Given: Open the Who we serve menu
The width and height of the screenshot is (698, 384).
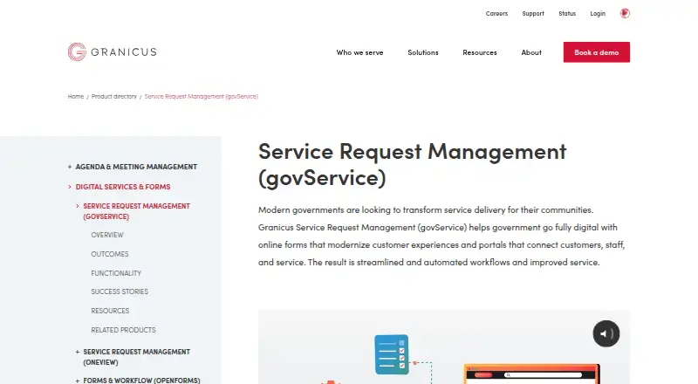Looking at the screenshot, I should [x=359, y=52].
